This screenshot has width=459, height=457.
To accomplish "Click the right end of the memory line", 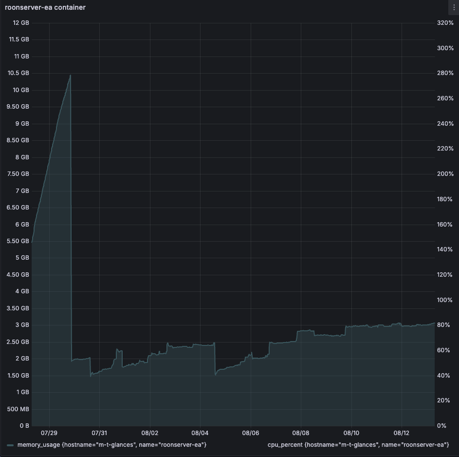I will (434, 323).
